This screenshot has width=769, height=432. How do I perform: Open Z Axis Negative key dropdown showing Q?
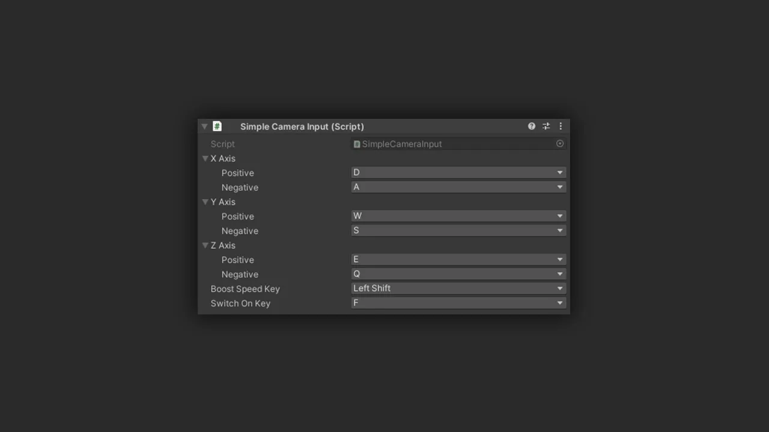coord(458,274)
